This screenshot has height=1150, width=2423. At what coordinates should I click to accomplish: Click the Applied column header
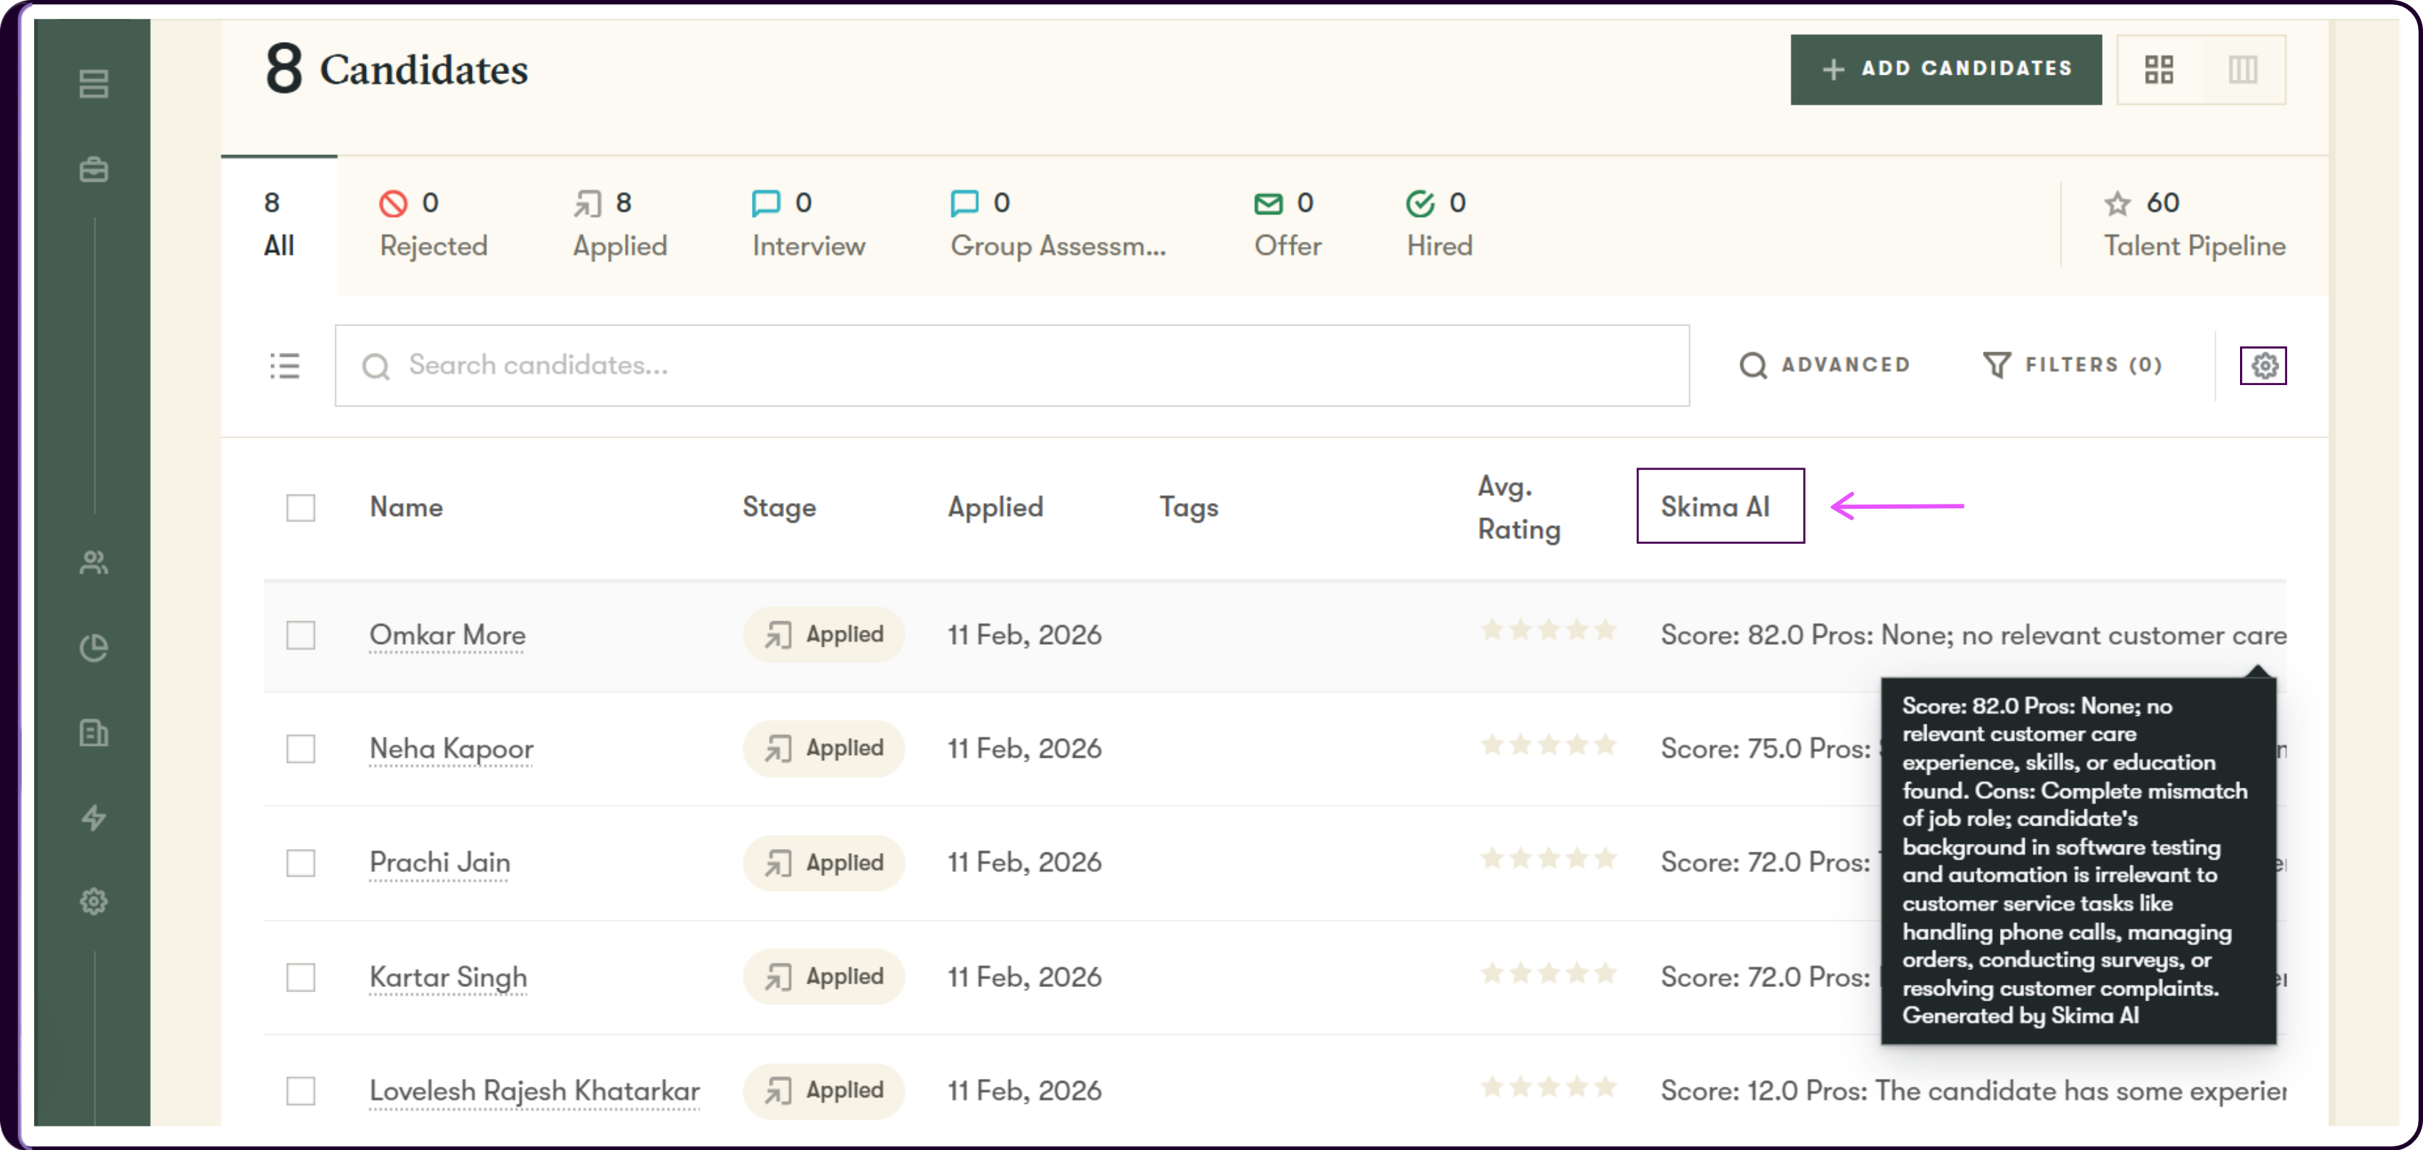pyautogui.click(x=995, y=508)
